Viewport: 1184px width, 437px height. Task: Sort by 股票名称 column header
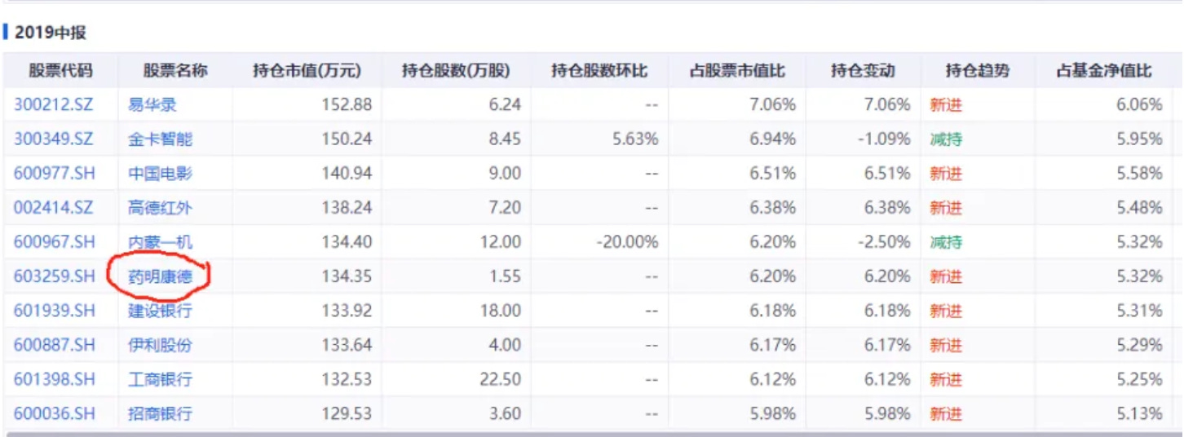(x=175, y=70)
